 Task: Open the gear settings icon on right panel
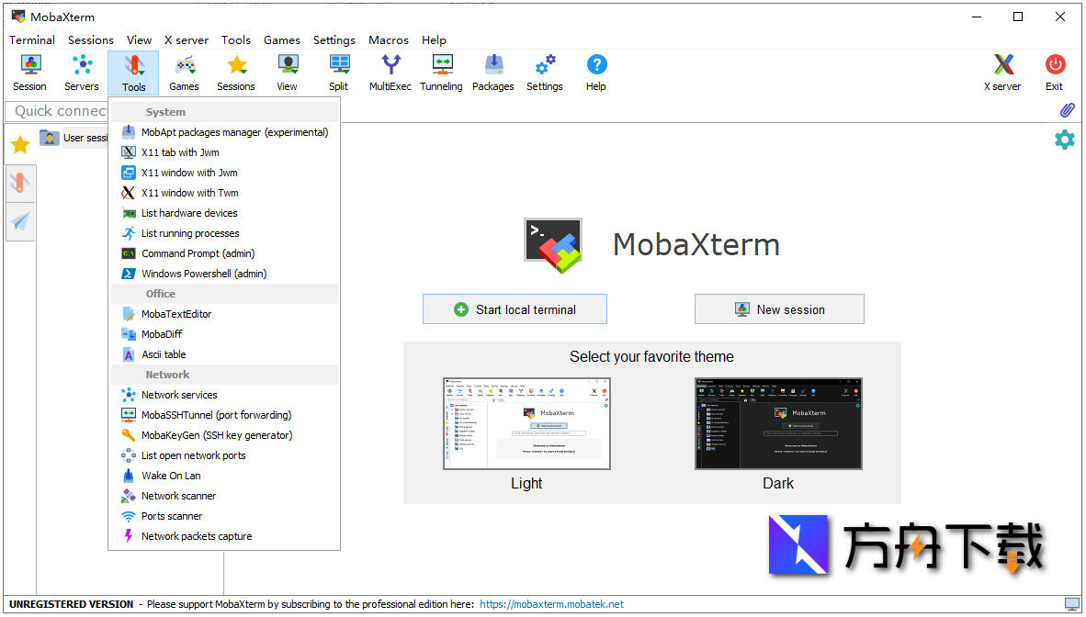pos(1064,140)
